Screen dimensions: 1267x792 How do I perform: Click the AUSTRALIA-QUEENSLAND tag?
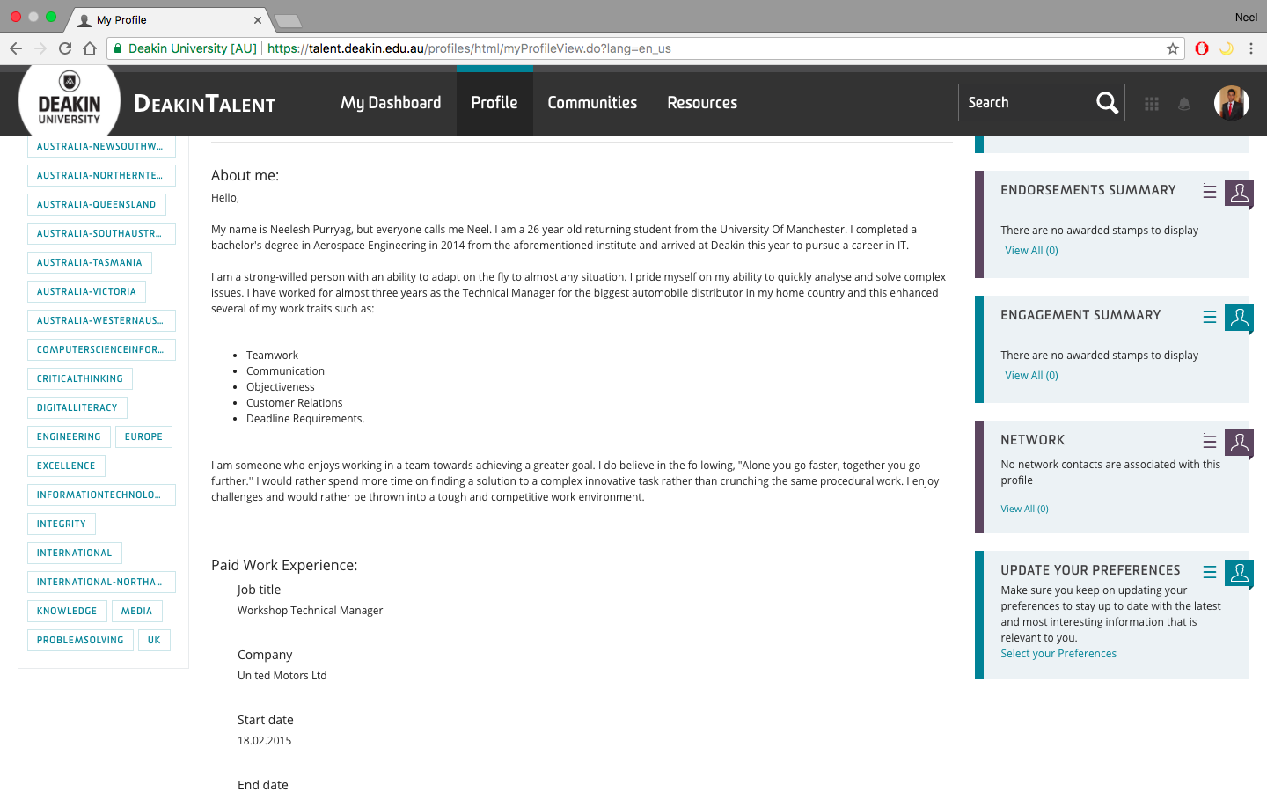(x=97, y=204)
